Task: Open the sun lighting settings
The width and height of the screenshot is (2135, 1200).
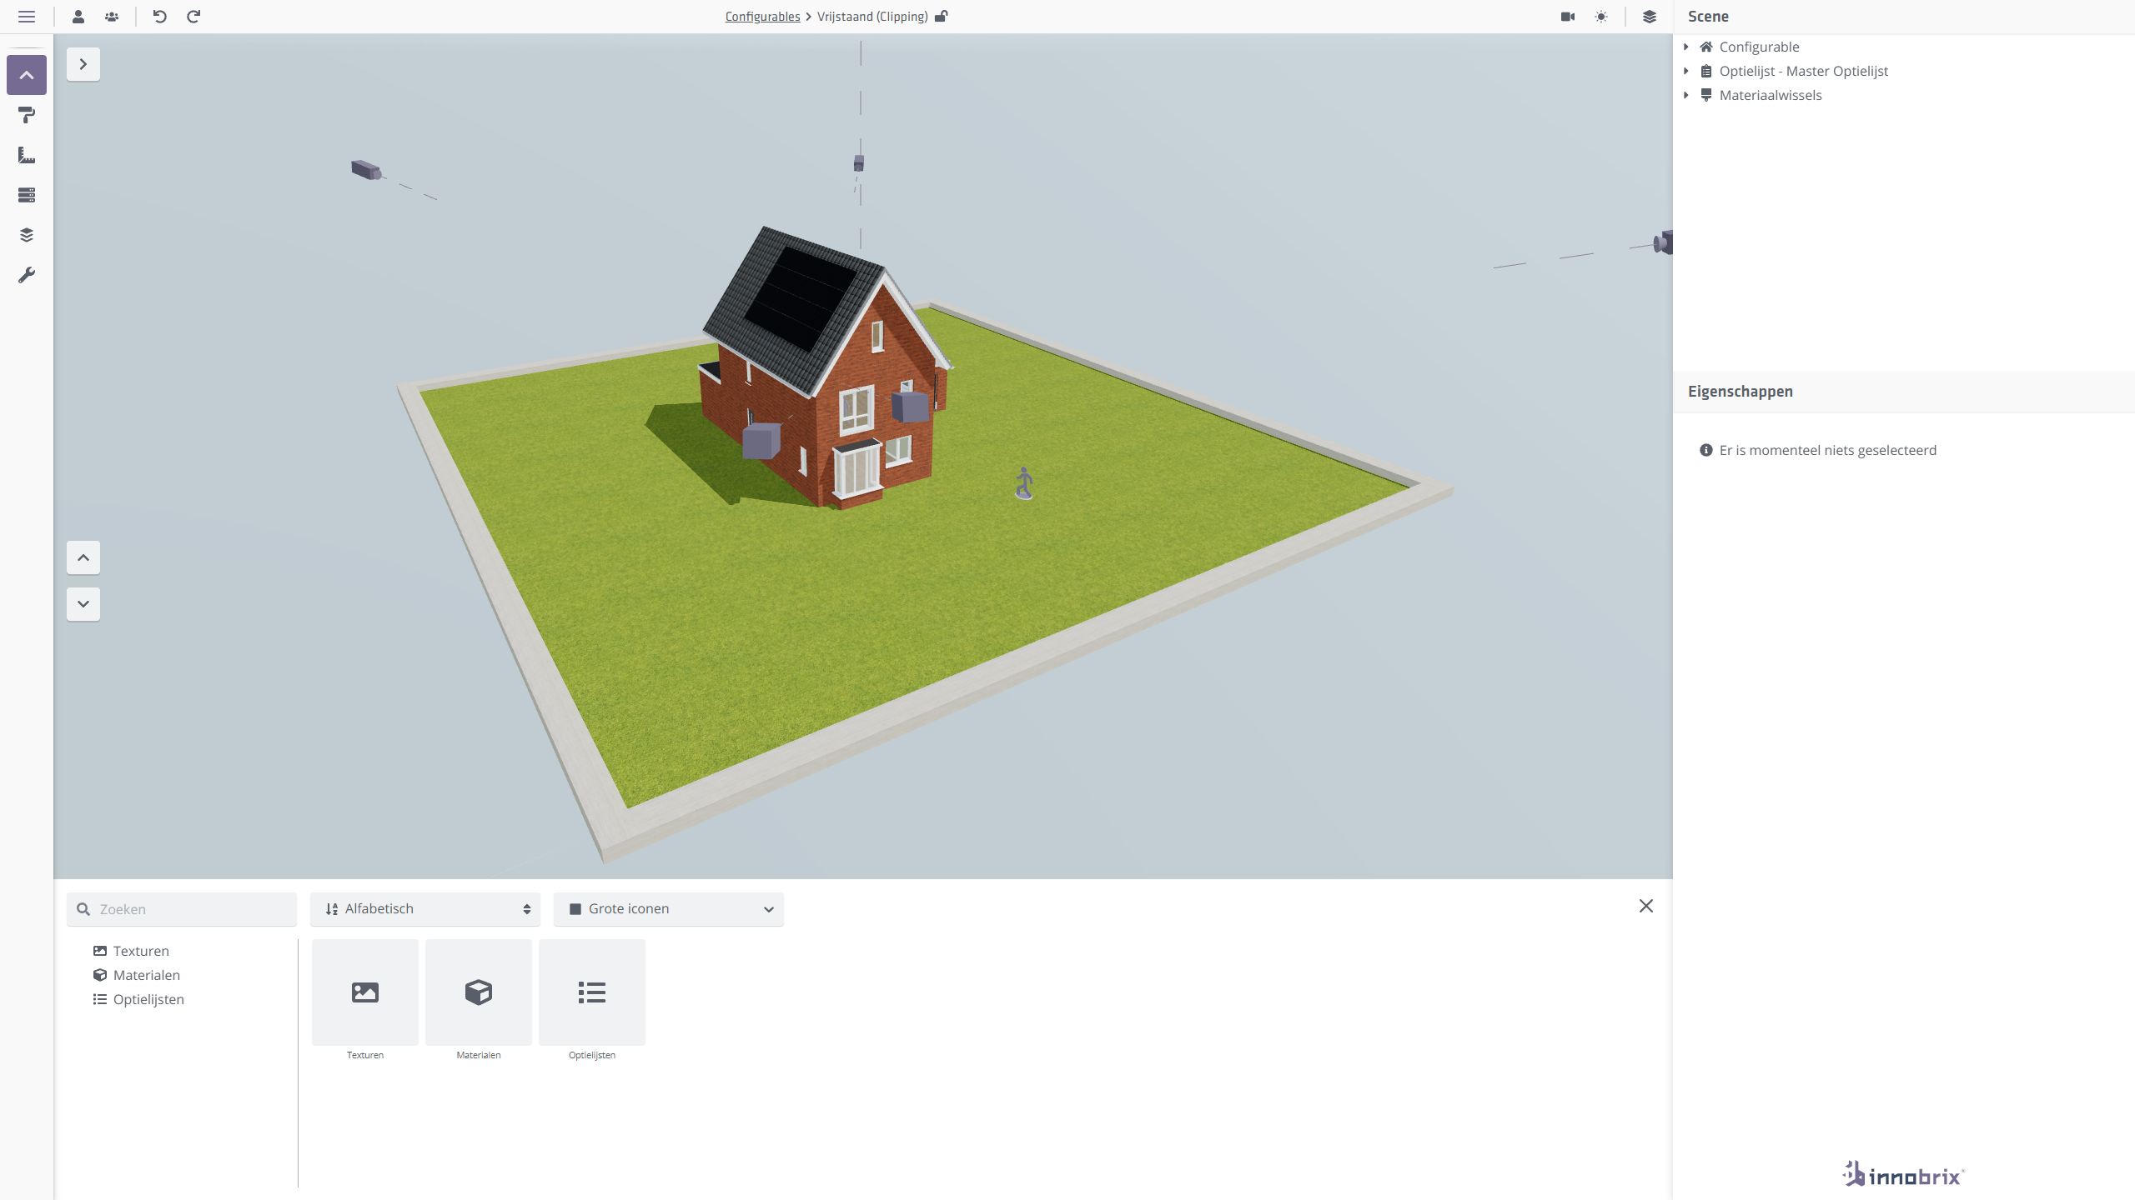Action: tap(1602, 16)
